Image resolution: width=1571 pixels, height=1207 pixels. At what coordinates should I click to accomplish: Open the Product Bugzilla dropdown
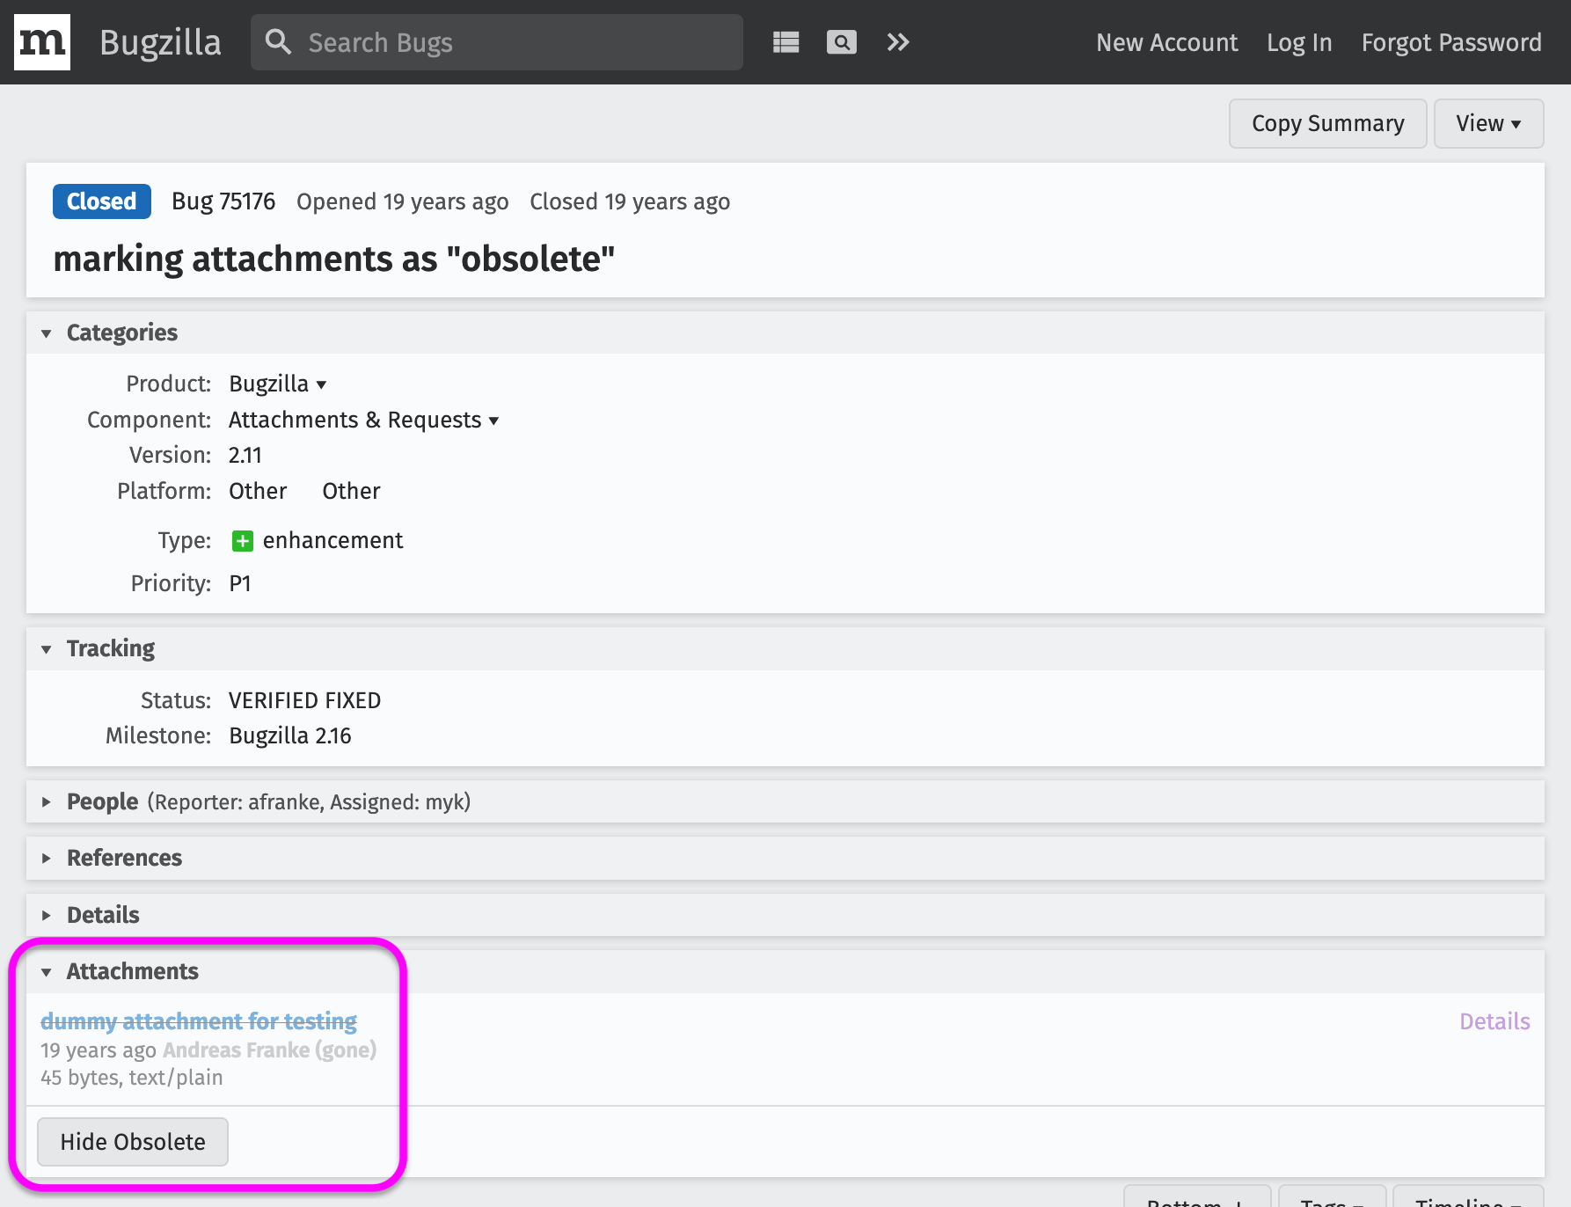pyautogui.click(x=278, y=384)
